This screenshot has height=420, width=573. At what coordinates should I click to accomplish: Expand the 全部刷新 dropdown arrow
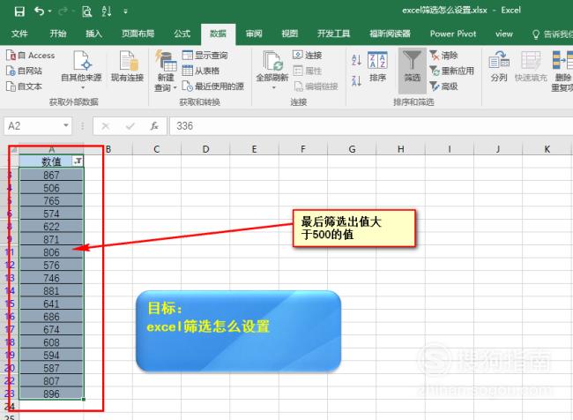coord(273,88)
